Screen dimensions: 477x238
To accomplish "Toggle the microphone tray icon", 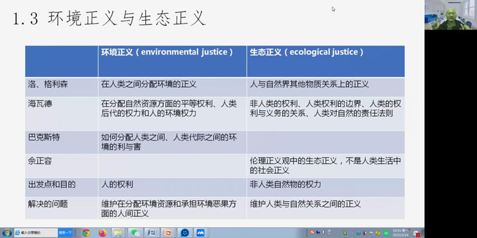I will point(323,232).
